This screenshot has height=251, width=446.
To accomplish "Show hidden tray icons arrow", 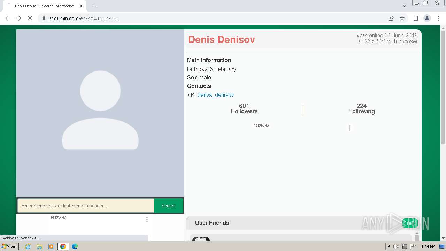I will [389, 246].
